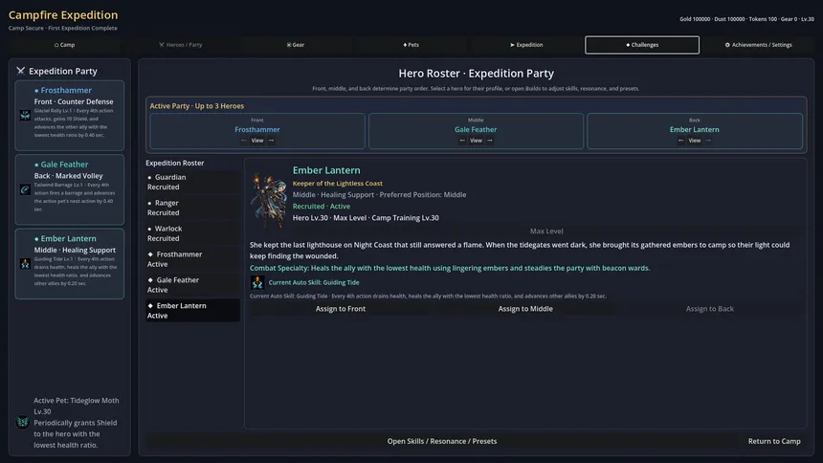Click the Ember Lantern hero portrait
The height and width of the screenshot is (463, 823).
[x=269, y=200]
